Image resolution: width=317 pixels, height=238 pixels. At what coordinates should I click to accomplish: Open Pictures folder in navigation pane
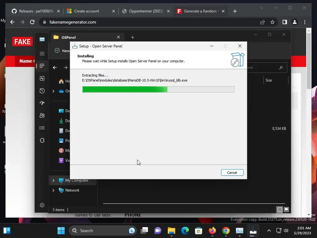coord(64,141)
